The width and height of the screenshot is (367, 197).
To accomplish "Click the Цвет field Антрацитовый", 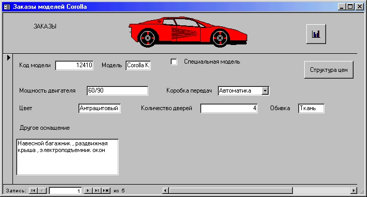I will point(100,108).
